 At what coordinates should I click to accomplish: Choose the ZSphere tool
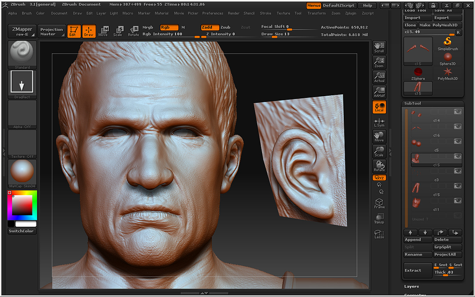point(418,74)
